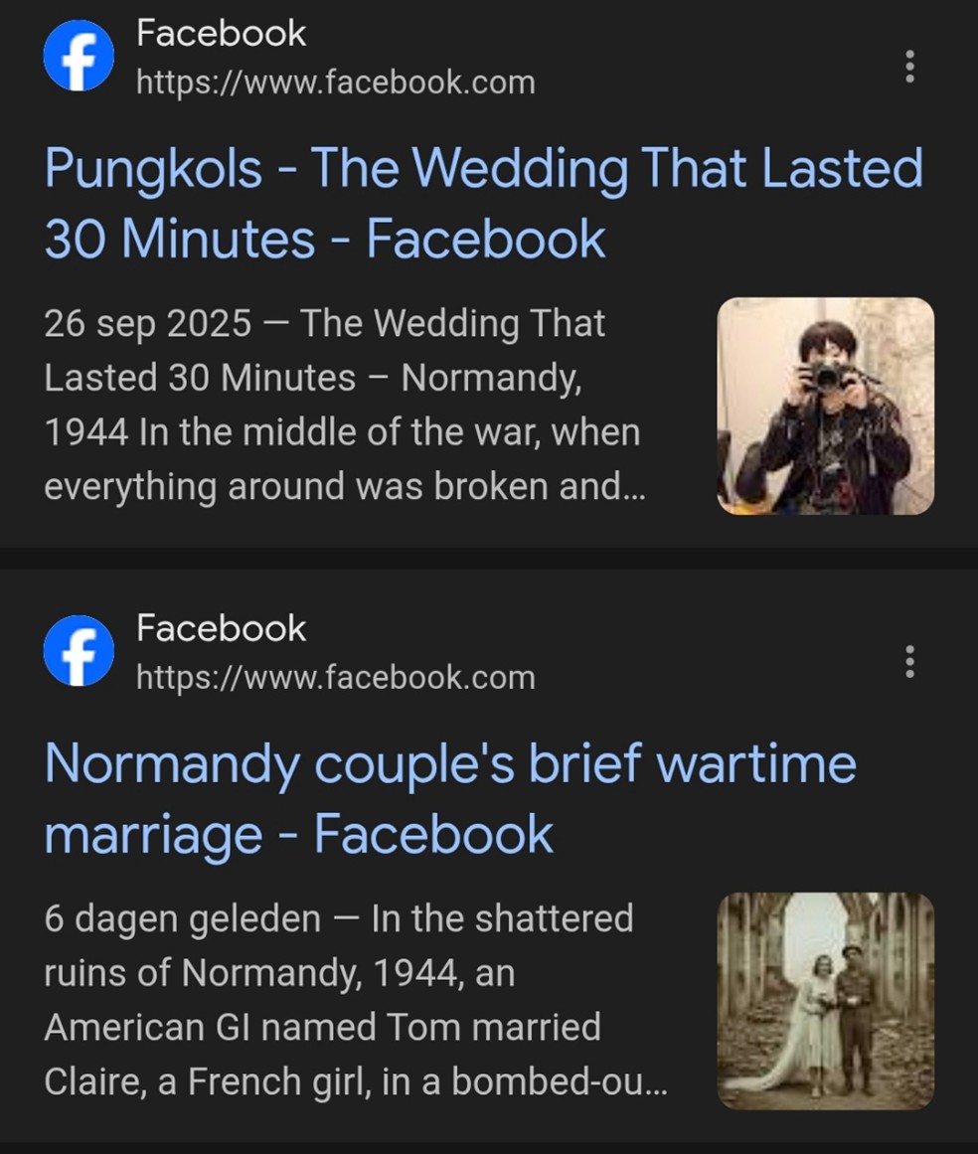Click the snippet text starting '26 sep 2025'
This screenshot has height=1154, width=978.
(342, 403)
